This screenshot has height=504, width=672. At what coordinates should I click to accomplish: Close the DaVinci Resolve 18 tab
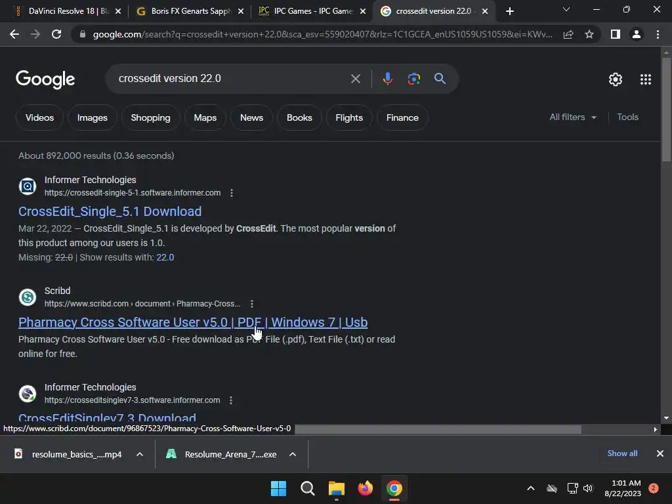pyautogui.click(x=118, y=11)
